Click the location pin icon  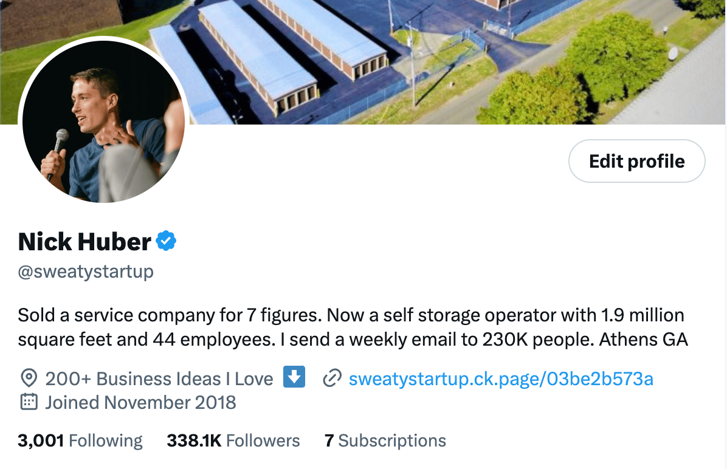point(29,378)
